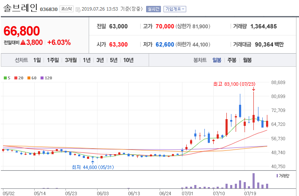The image size is (299, 196).
Task: Click the 88,689 price axis label
Action: coord(278,82)
